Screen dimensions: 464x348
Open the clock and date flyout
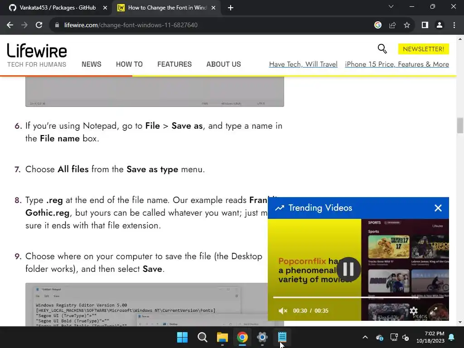click(430, 337)
